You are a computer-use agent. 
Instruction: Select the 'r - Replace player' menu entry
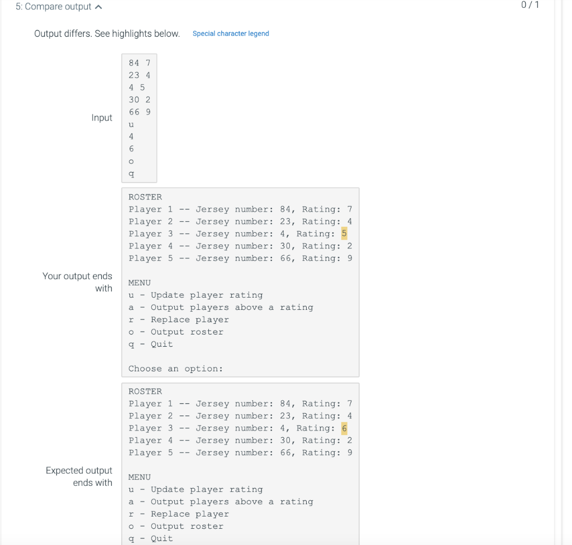pyautogui.click(x=179, y=319)
